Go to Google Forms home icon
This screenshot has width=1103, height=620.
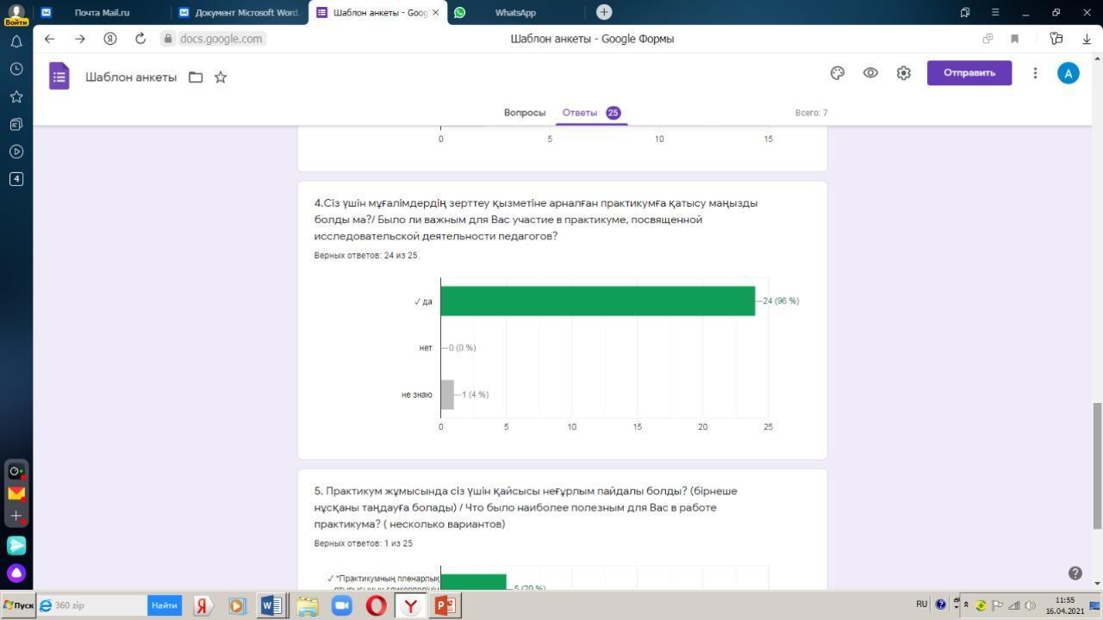click(59, 77)
